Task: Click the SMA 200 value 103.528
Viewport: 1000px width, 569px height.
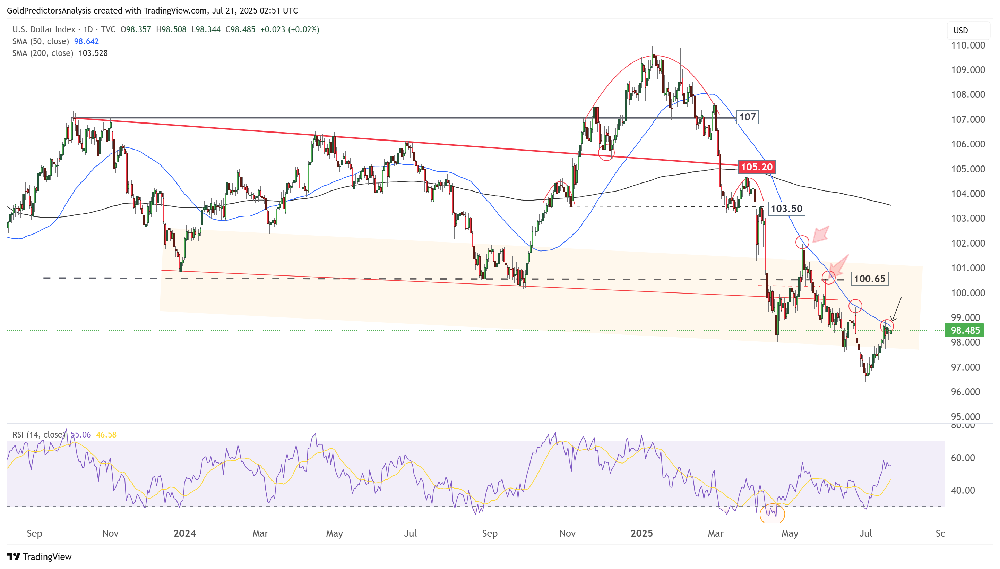Action: pos(93,53)
